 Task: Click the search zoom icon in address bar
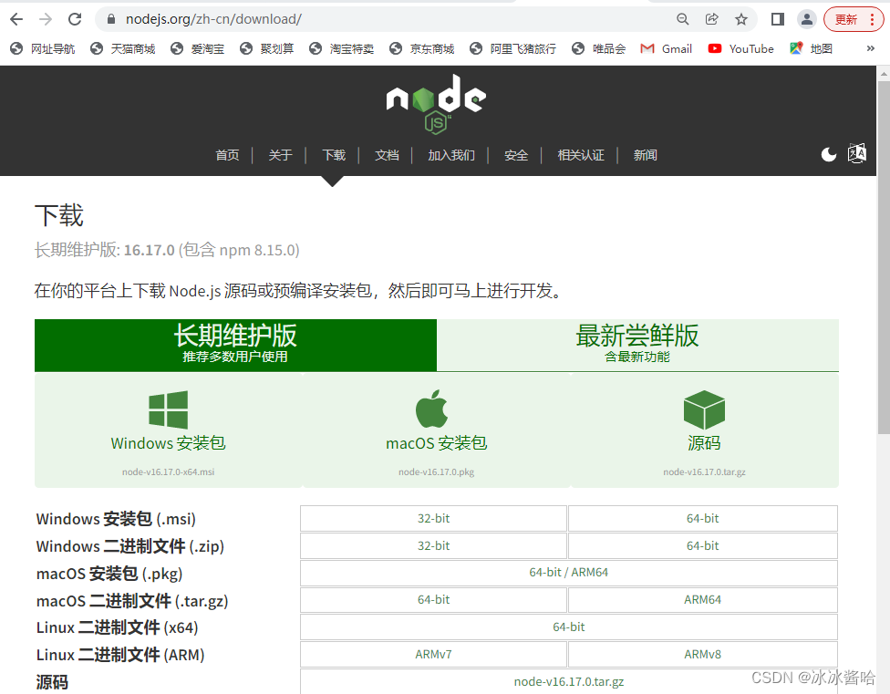tap(682, 18)
